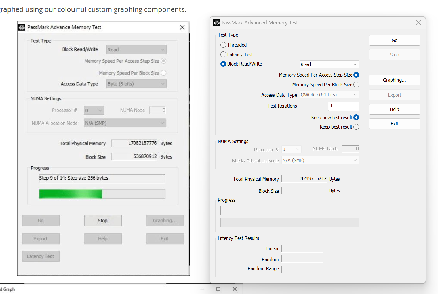438x294 pixels.
Task: Open NUMA Allocation Node dropdown in Advance window
Action: (125, 123)
